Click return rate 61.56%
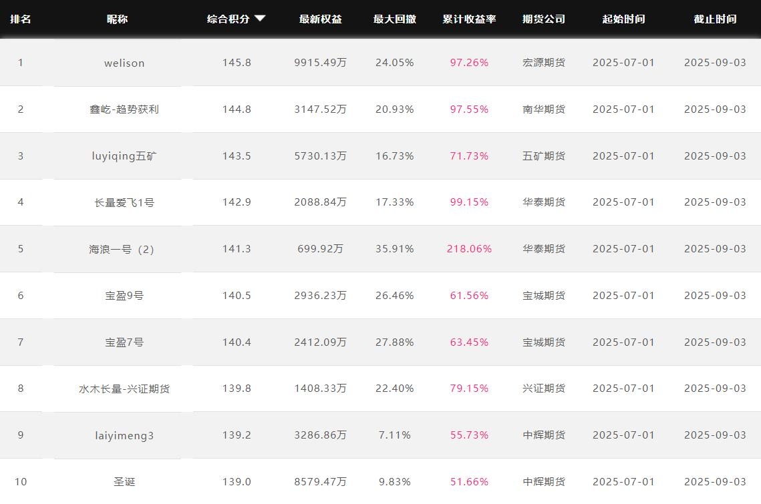This screenshot has width=761, height=504. 469,296
